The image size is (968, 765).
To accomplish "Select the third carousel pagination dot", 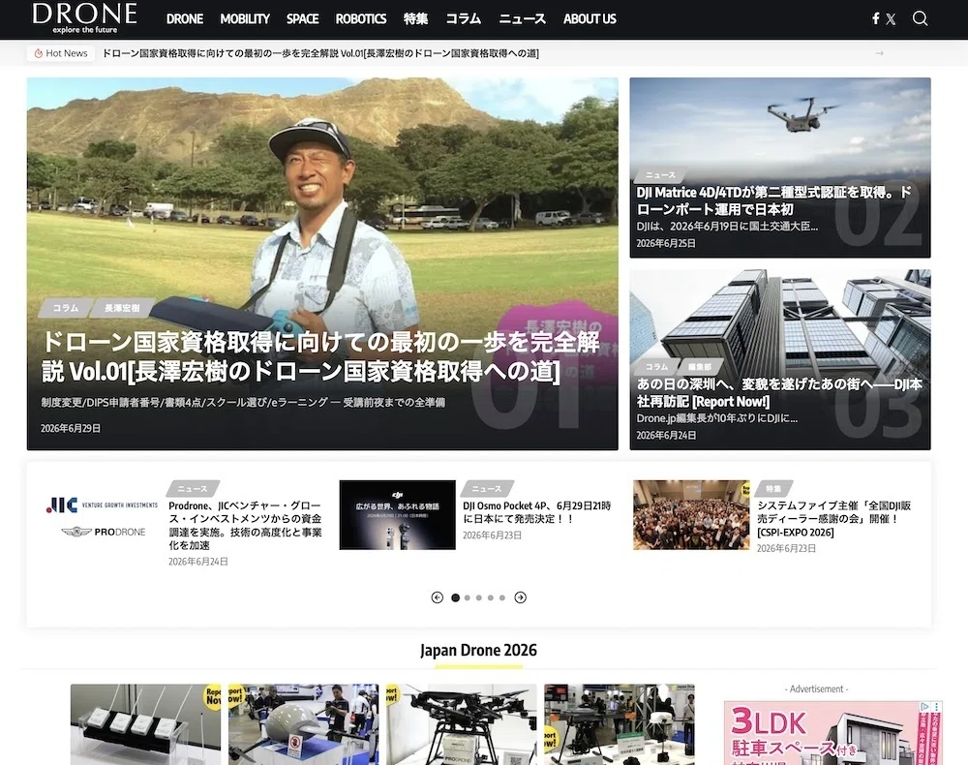I will [479, 597].
